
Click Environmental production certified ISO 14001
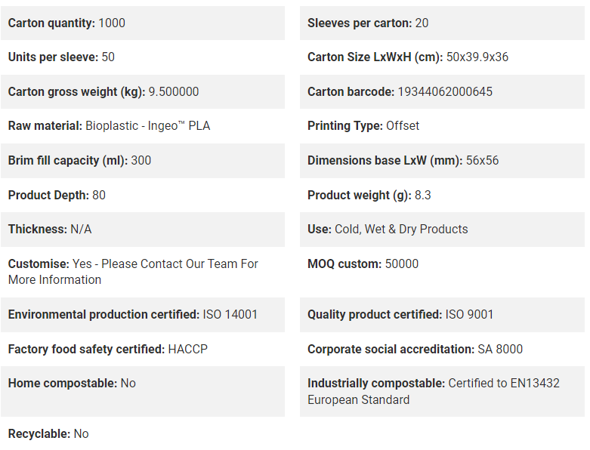tap(133, 315)
